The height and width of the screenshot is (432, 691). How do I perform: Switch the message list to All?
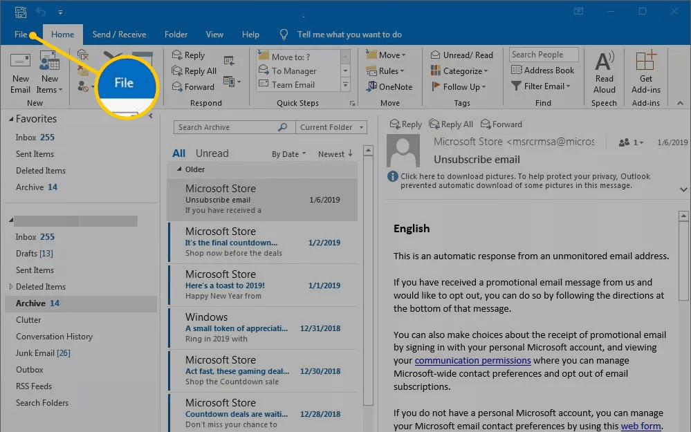coord(178,153)
